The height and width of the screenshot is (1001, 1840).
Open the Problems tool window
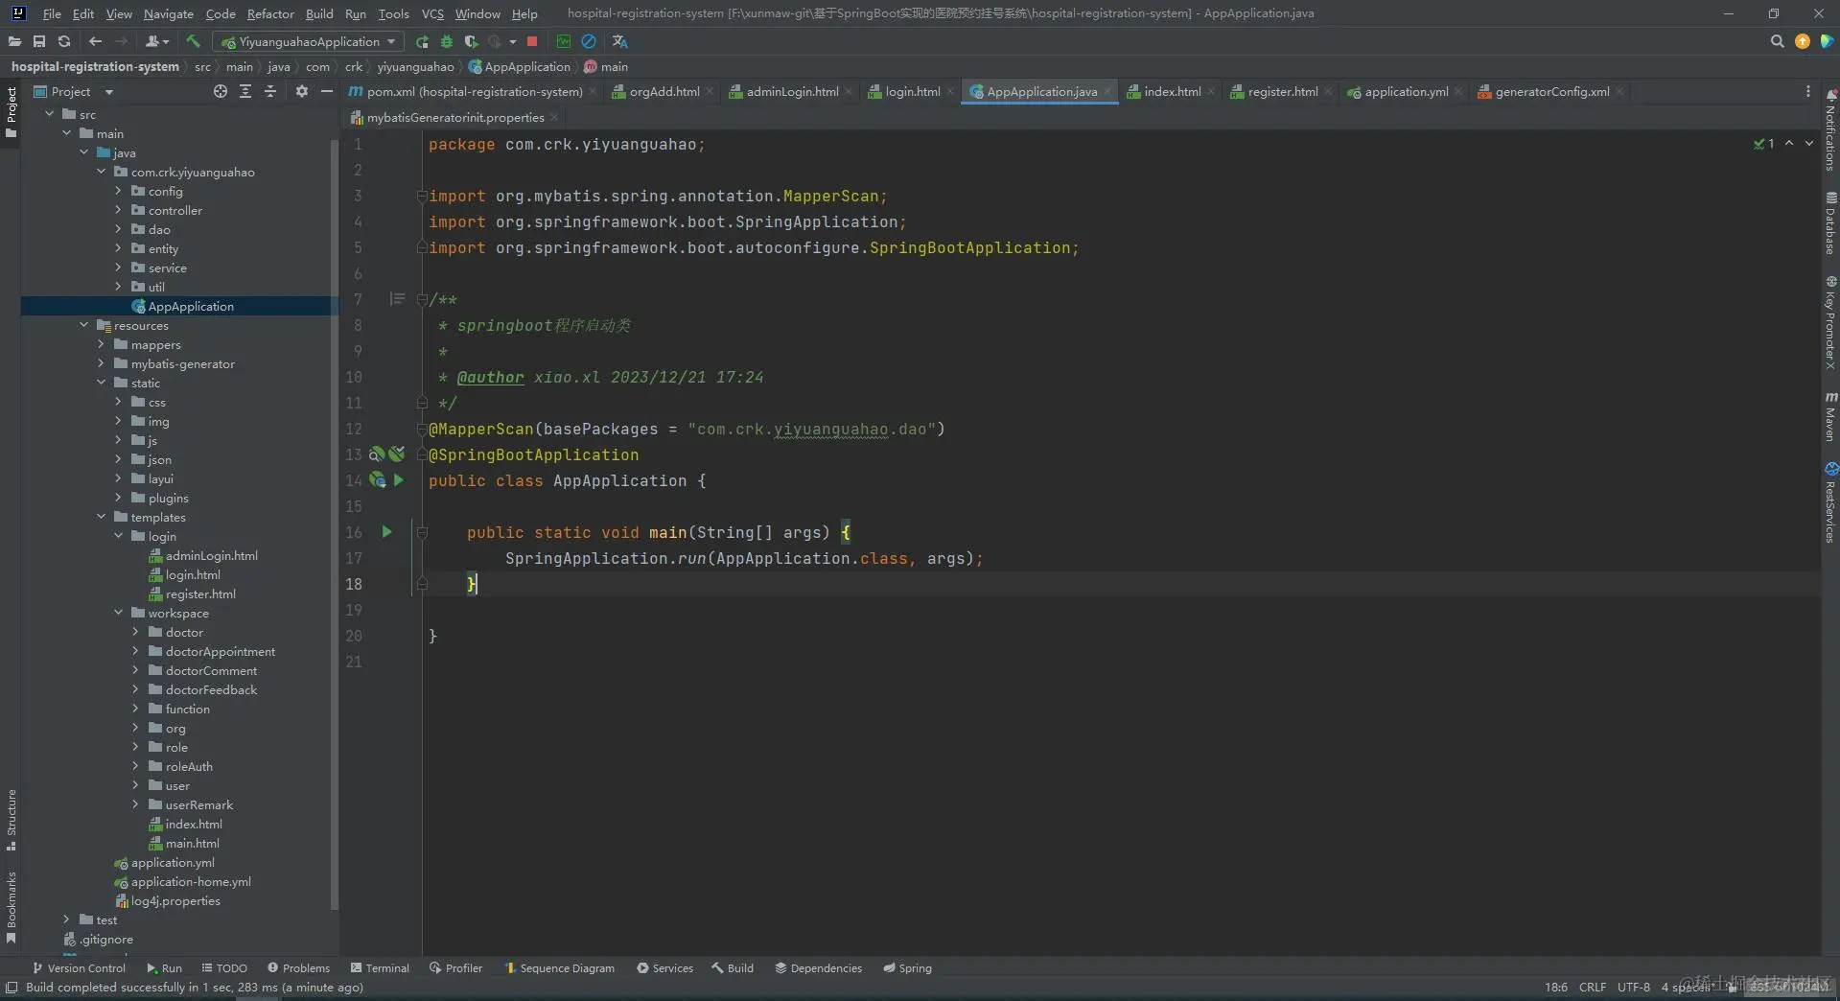coord(298,967)
